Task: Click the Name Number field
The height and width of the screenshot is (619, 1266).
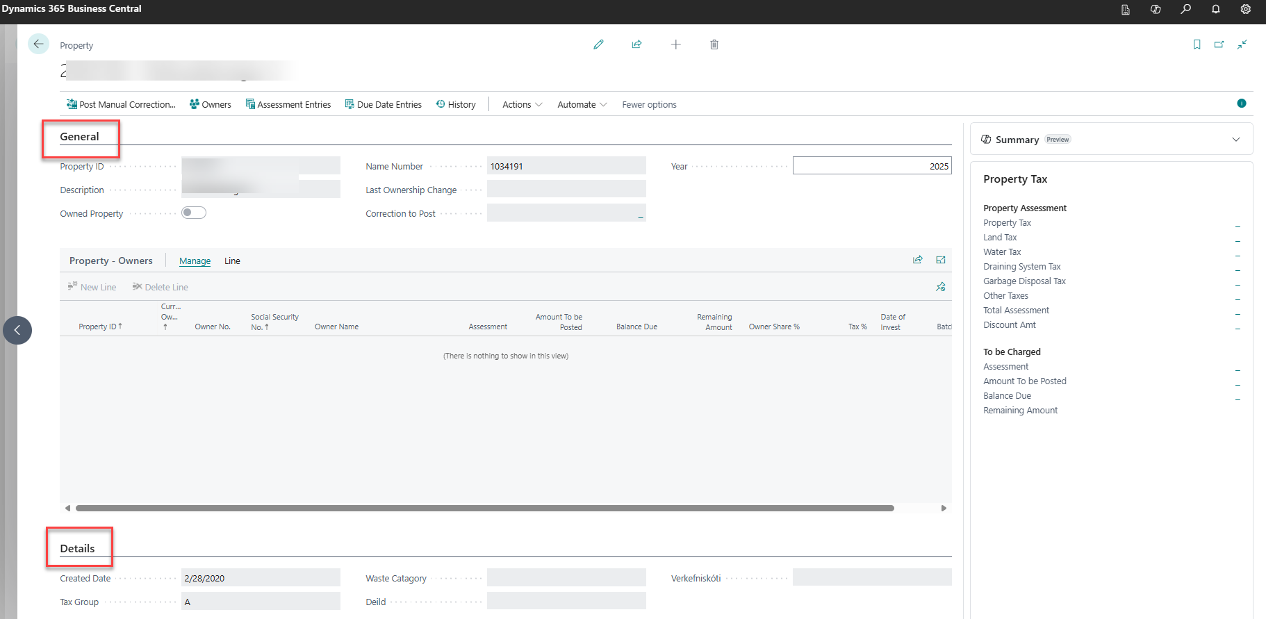Action: [566, 165]
